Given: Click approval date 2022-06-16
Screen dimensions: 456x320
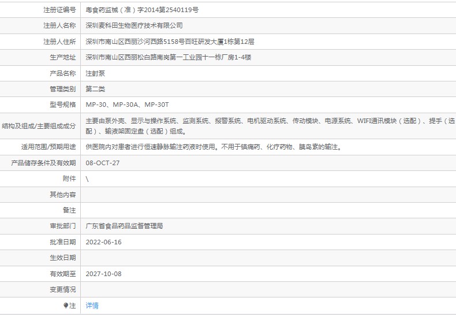Looking at the screenshot, I should pos(103,242).
